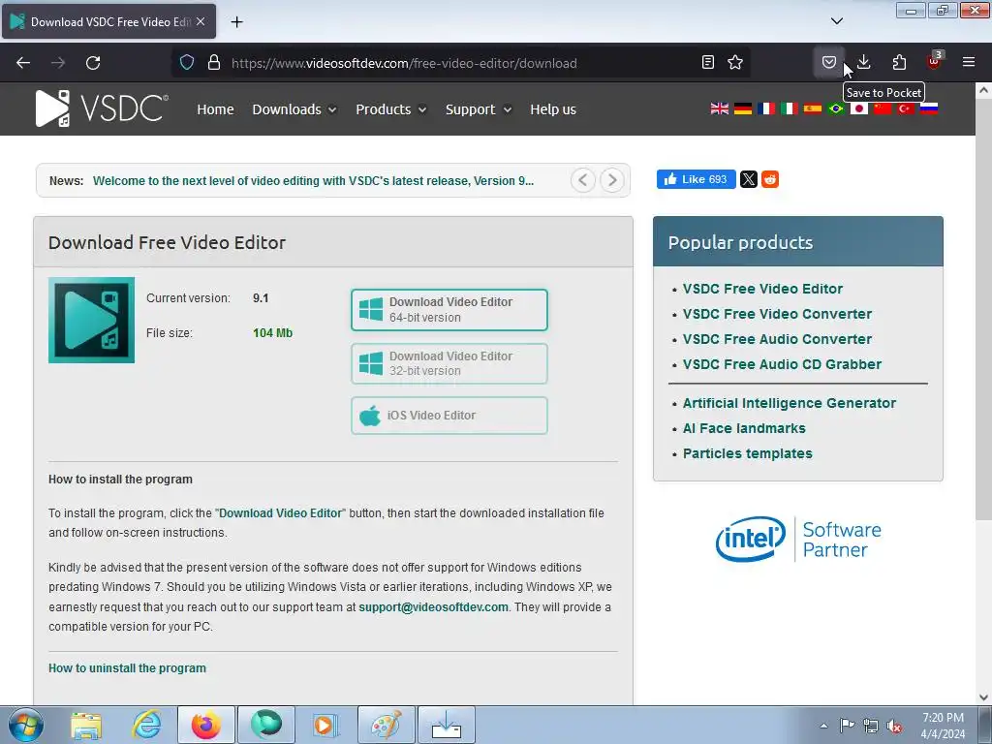Switch site language to Russian flag

[x=929, y=108]
